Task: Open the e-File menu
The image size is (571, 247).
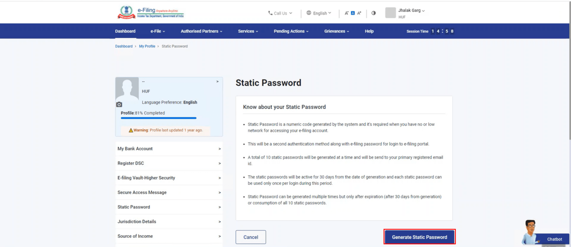Action: [x=157, y=31]
